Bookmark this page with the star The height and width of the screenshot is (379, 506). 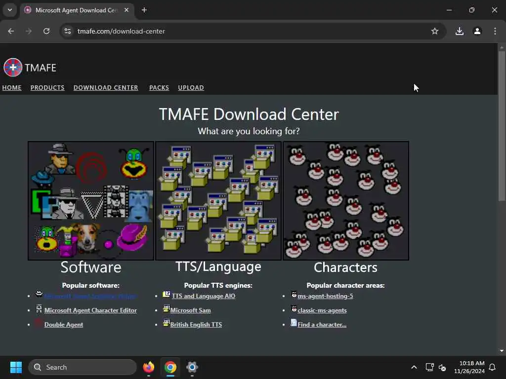click(435, 31)
